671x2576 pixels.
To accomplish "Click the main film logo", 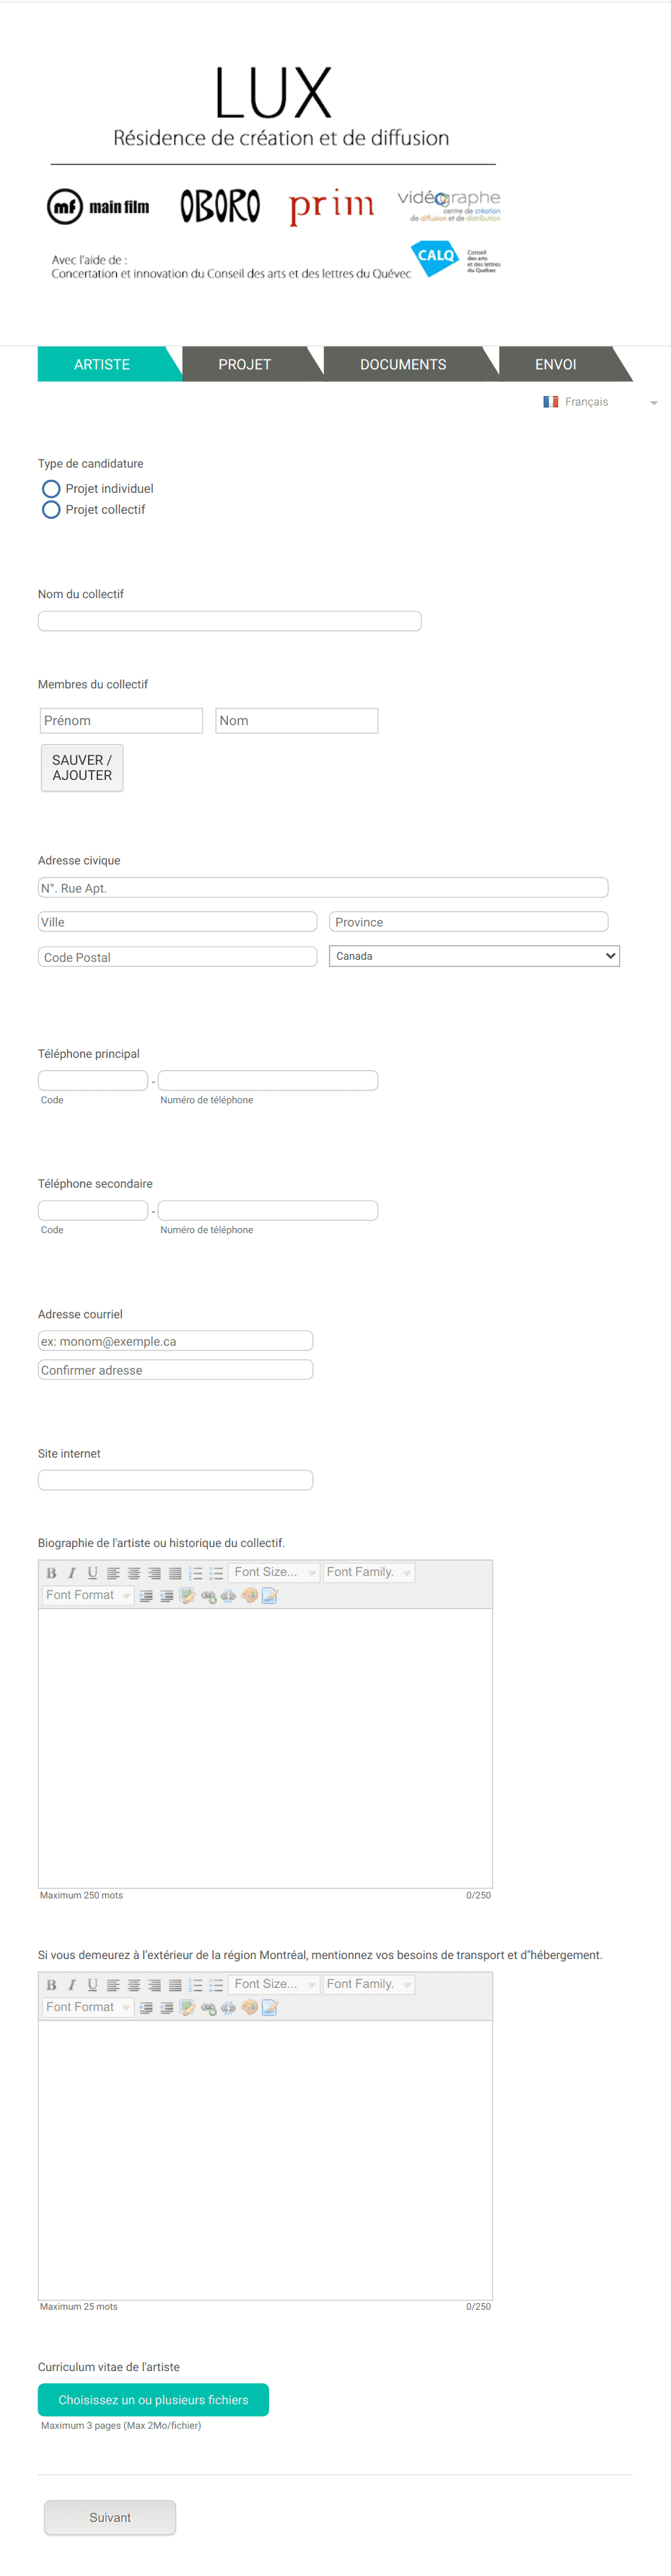I will coord(98,207).
